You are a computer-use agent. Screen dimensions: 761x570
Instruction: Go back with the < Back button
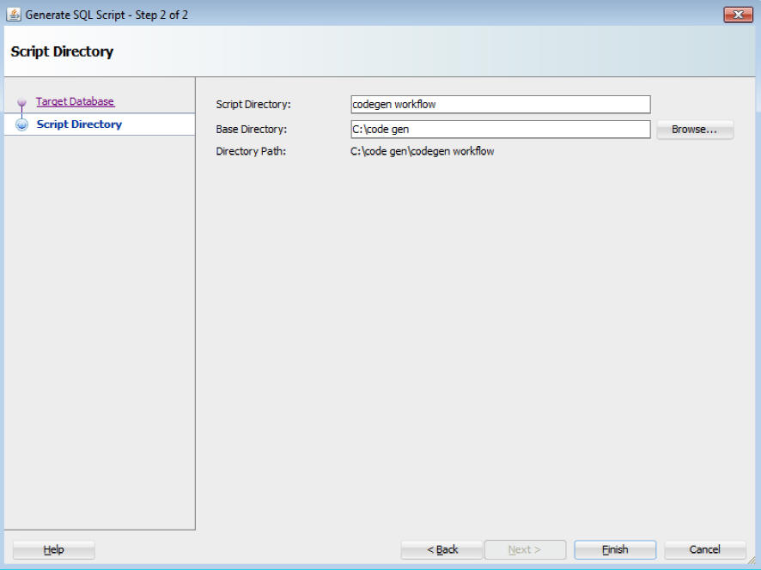pyautogui.click(x=441, y=549)
